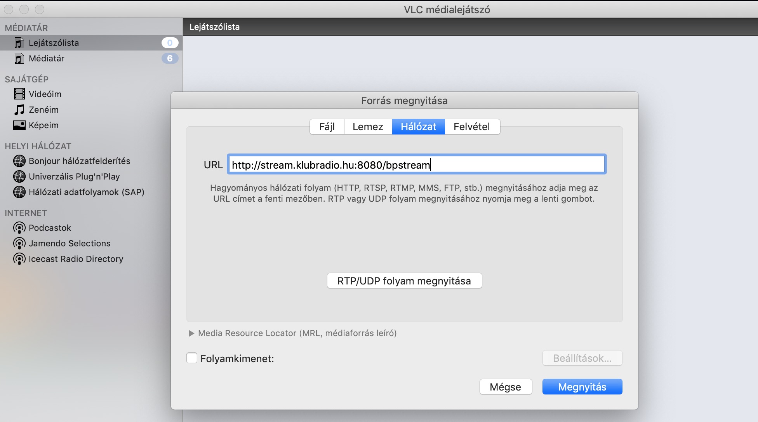This screenshot has height=422, width=758.
Task: Click the Lejátszólista sidebar icon
Action: point(19,43)
